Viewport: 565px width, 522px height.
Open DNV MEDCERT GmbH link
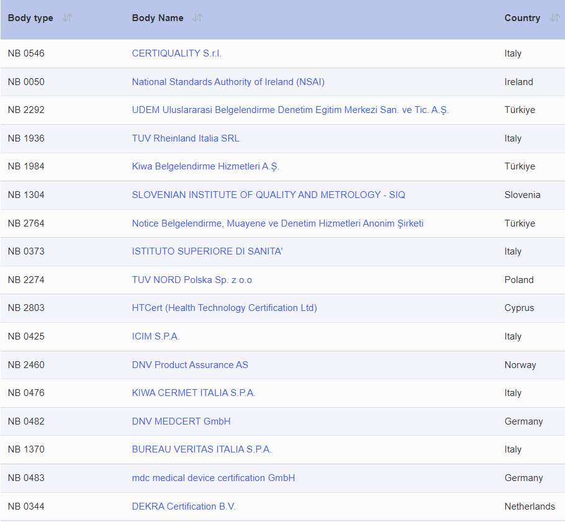pyautogui.click(x=181, y=421)
